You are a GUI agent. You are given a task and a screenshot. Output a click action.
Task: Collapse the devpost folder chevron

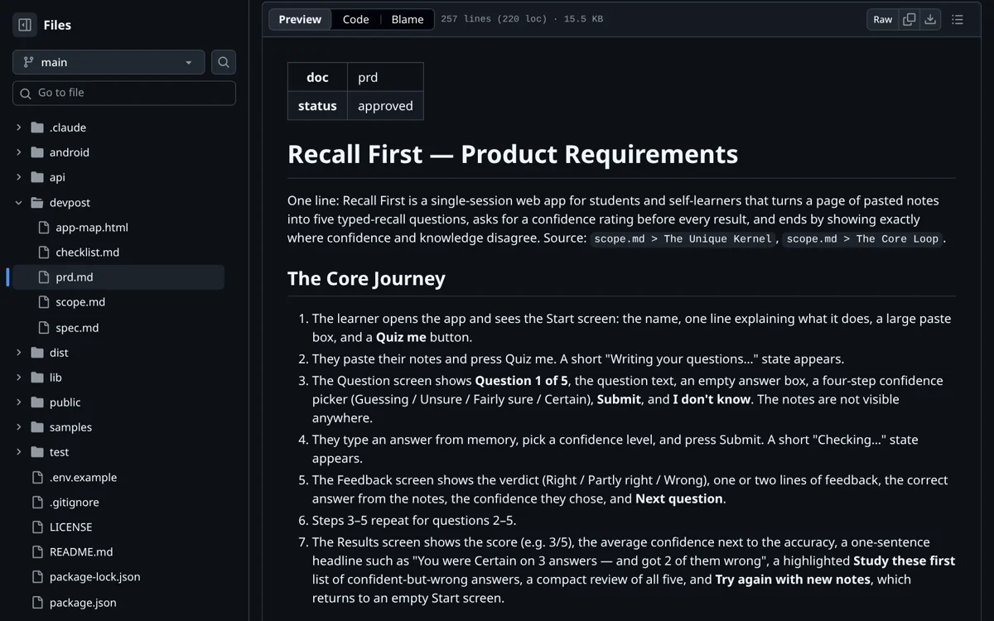(x=19, y=202)
